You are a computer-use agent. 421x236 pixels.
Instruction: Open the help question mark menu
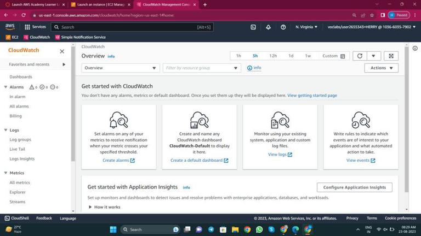click(x=283, y=27)
